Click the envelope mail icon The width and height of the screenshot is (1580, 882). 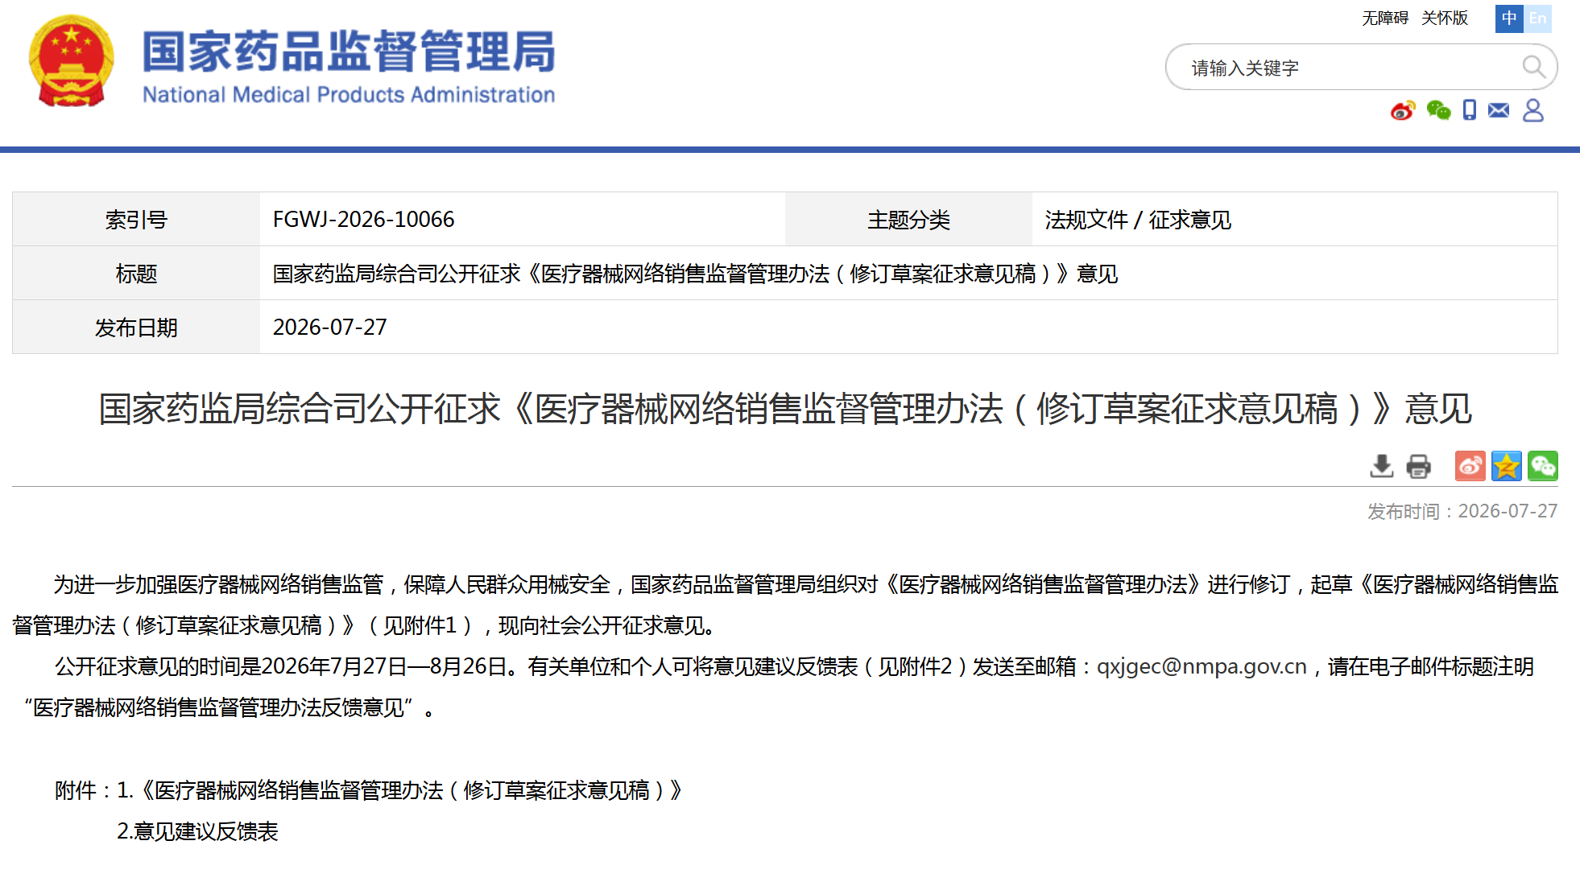(x=1499, y=110)
